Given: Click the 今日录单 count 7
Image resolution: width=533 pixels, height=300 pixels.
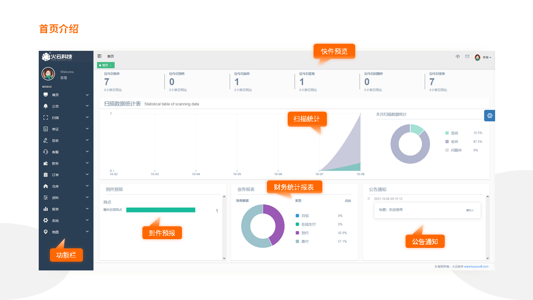Looking at the screenshot, I should [x=432, y=82].
